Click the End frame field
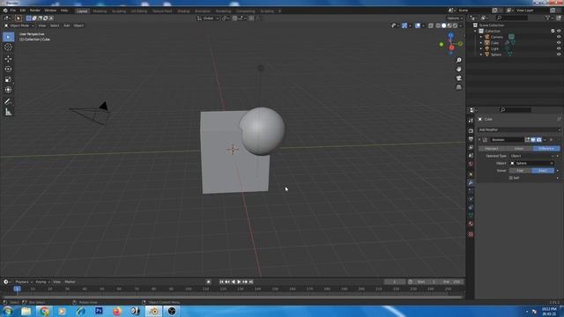The image size is (564, 317). pos(452,282)
